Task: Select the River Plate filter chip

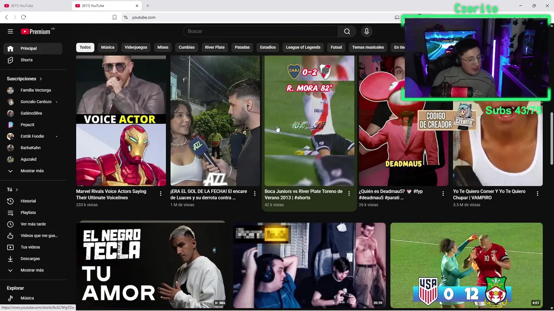Action: [215, 47]
